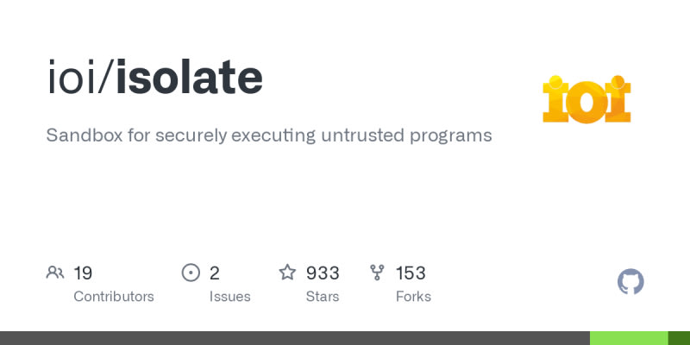This screenshot has width=690, height=345.
Task: Click the fork count 153
Action: (x=411, y=273)
